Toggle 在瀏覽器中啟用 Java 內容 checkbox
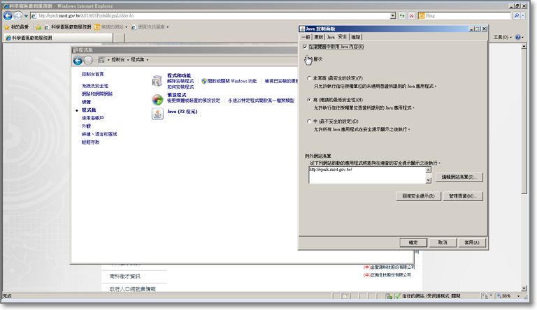The width and height of the screenshot is (537, 310). click(x=305, y=47)
